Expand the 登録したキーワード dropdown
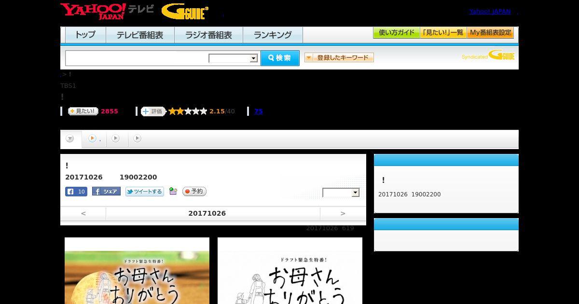Screen dimensions: 579x304 339,57
